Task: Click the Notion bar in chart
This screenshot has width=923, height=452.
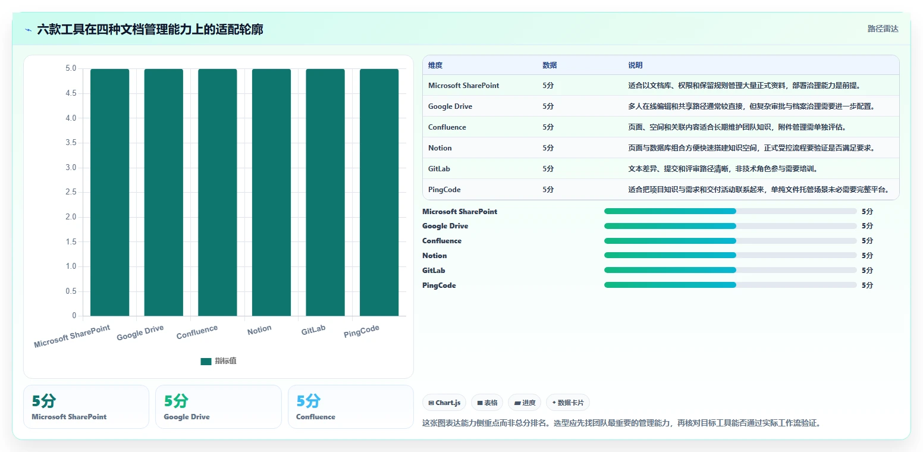Action: [271, 192]
